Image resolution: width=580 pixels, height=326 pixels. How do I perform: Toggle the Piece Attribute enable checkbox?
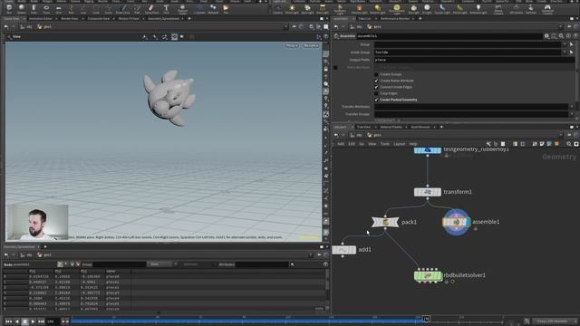pyautogui.click(x=335, y=68)
